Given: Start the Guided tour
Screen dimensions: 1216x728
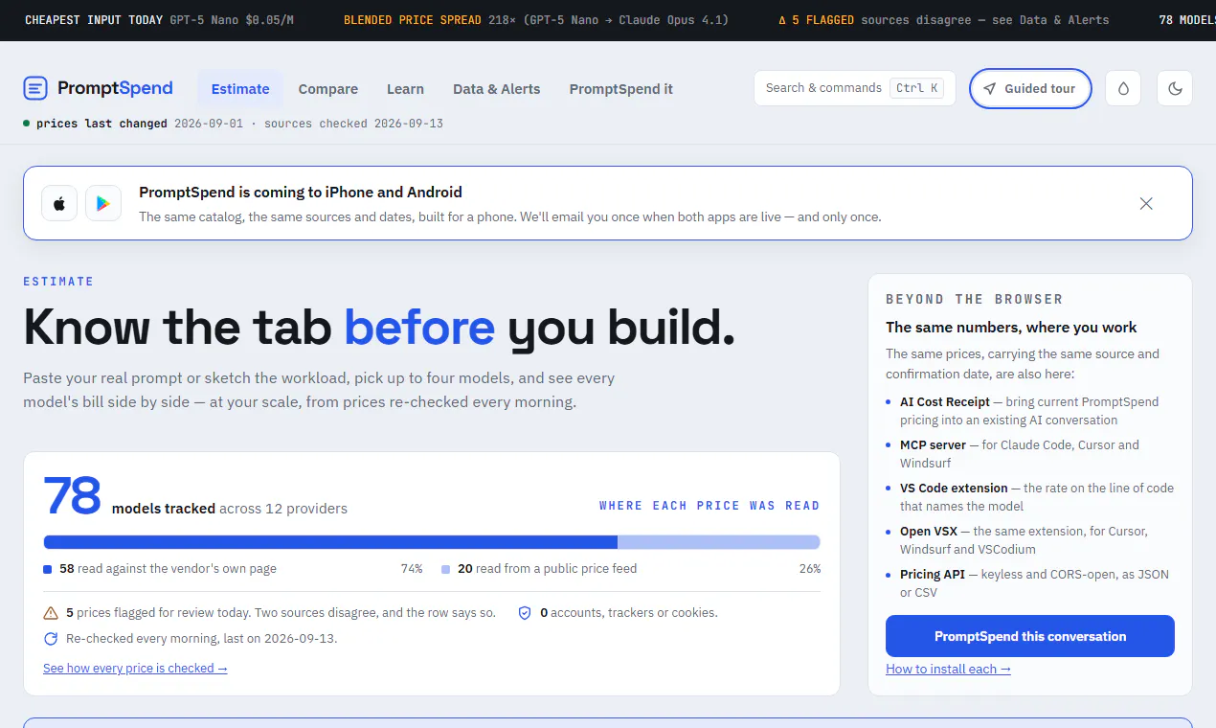Looking at the screenshot, I should click(x=1030, y=88).
